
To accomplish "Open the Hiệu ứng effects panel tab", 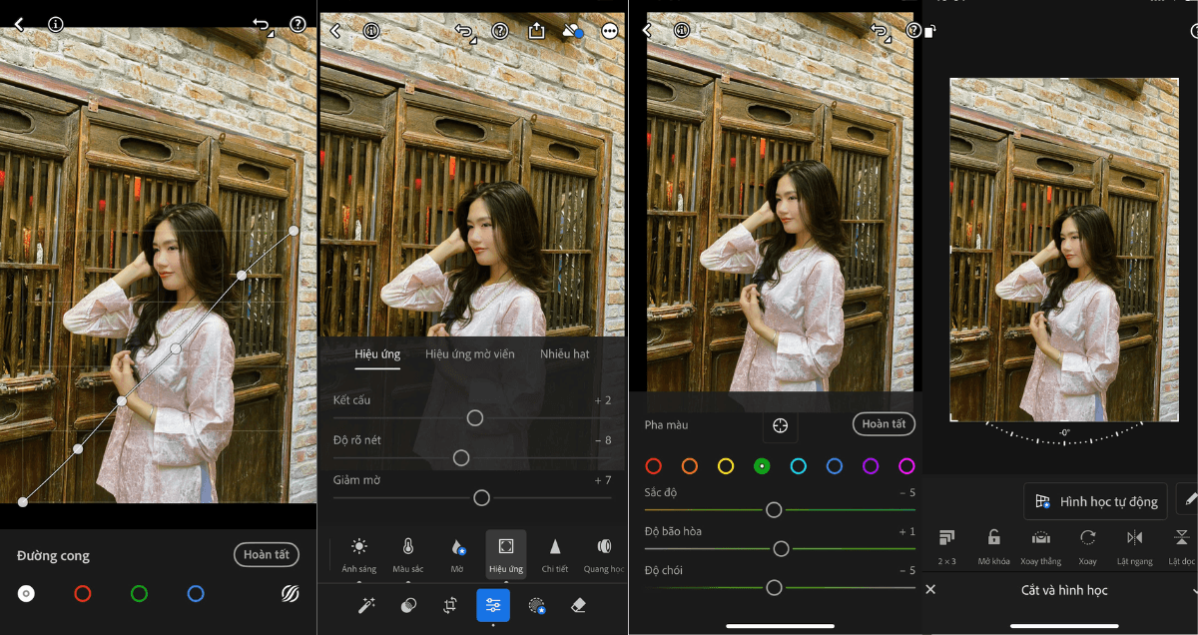I will [x=506, y=554].
